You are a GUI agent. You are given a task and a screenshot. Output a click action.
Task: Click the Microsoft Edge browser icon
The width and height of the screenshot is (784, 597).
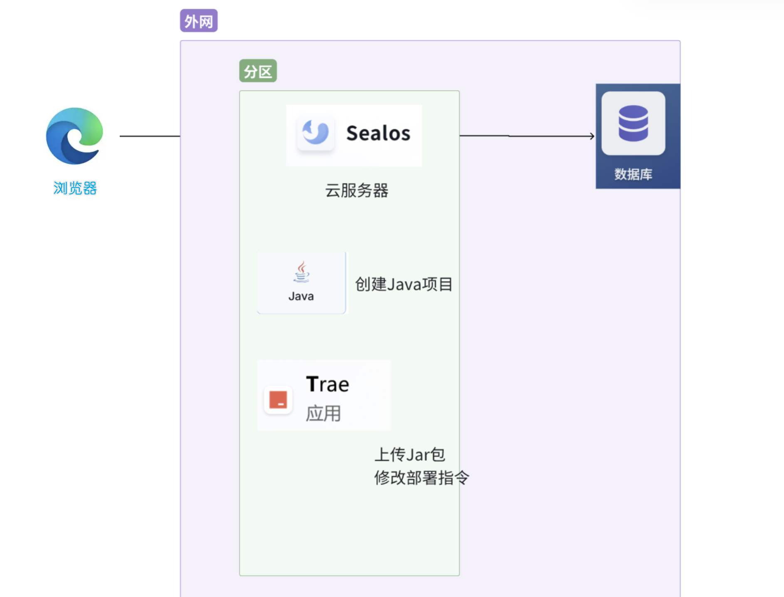tap(74, 136)
